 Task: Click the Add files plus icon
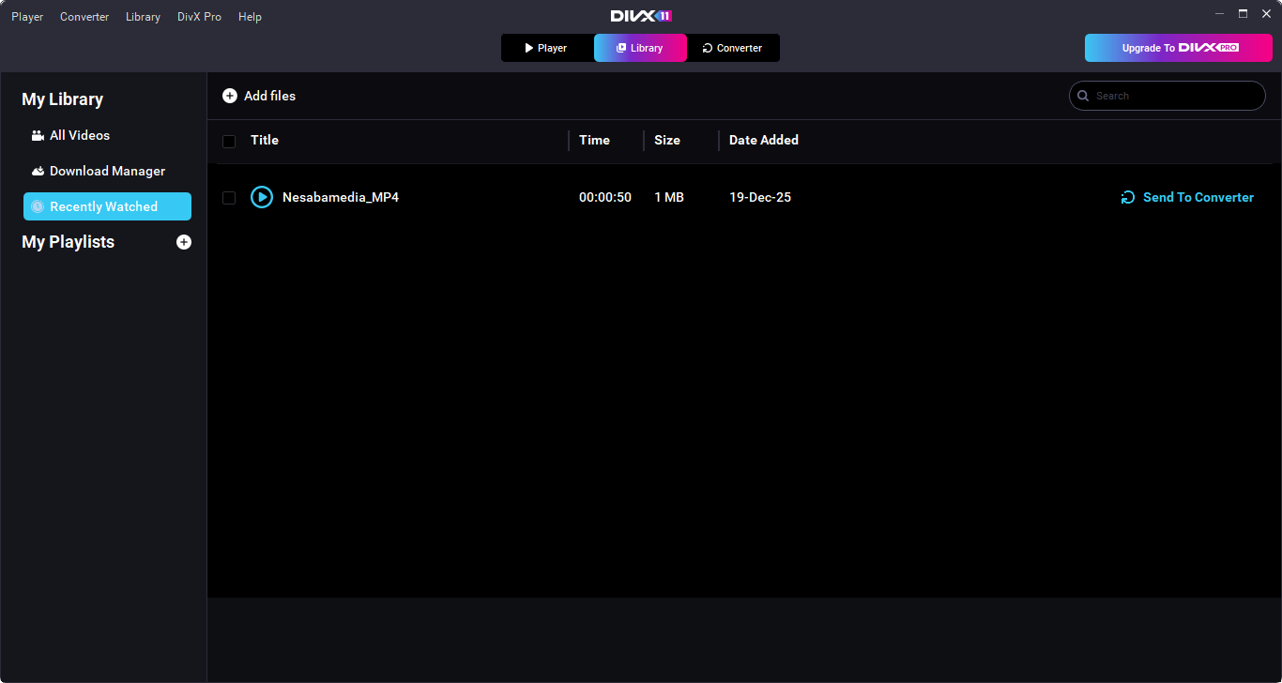tap(230, 96)
